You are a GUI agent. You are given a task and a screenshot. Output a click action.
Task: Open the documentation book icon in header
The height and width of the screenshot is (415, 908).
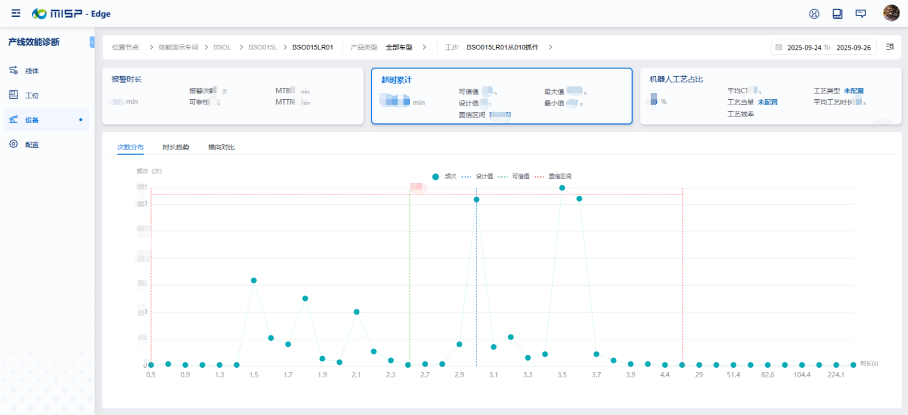(837, 13)
